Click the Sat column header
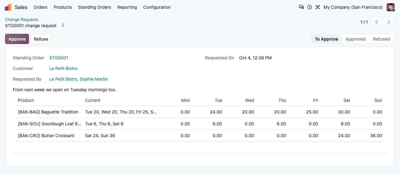The width and height of the screenshot is (400, 175). coord(347,100)
